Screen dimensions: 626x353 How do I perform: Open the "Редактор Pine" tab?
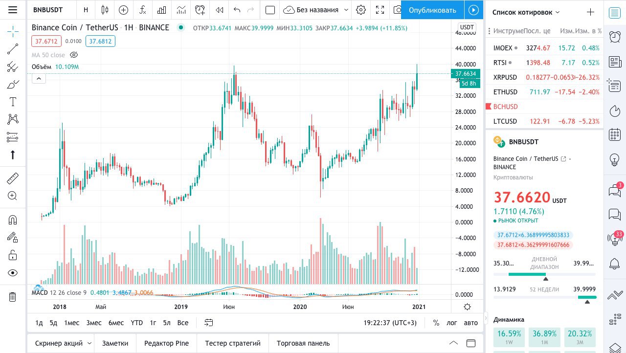[166, 343]
